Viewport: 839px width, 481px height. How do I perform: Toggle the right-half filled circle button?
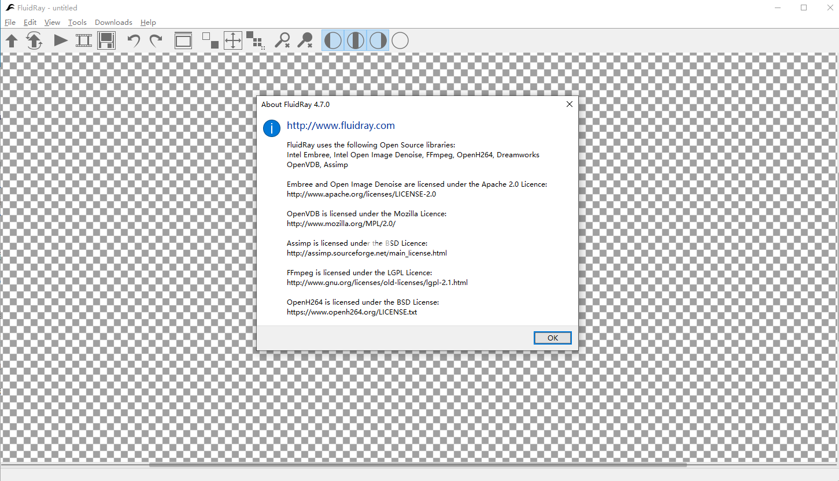[x=378, y=40]
